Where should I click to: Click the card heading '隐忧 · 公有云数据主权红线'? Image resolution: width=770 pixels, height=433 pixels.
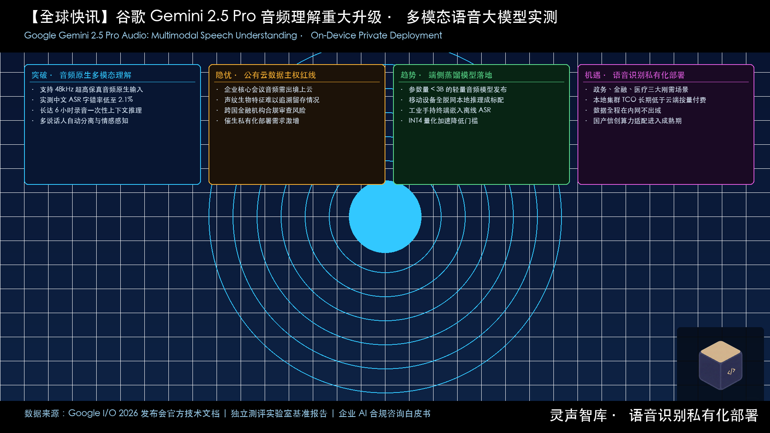point(266,75)
